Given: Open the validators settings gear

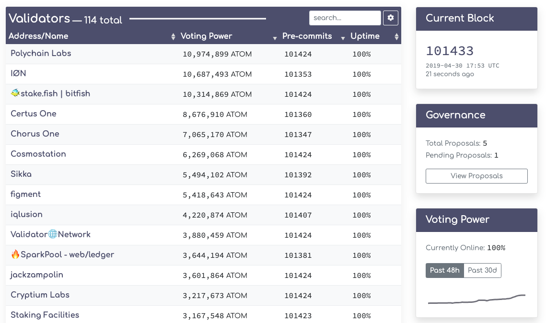Looking at the screenshot, I should coord(390,18).
